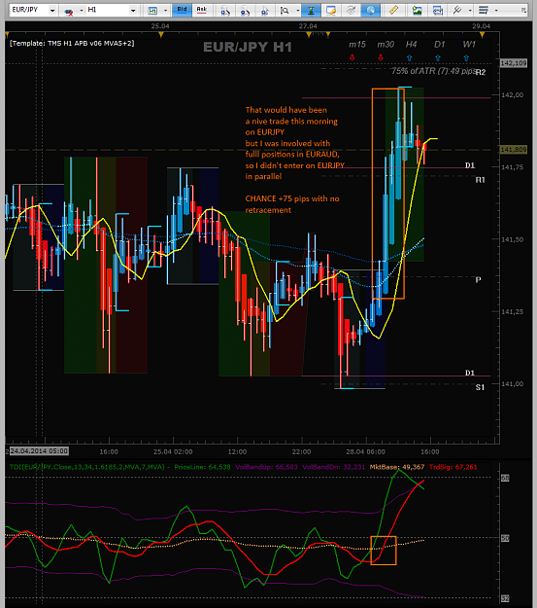Click the zoom-to-area icon
Image resolution: width=537 pixels, height=608 pixels.
(285, 11)
